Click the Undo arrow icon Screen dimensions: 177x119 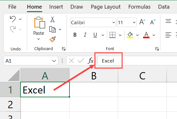tap(13, 19)
